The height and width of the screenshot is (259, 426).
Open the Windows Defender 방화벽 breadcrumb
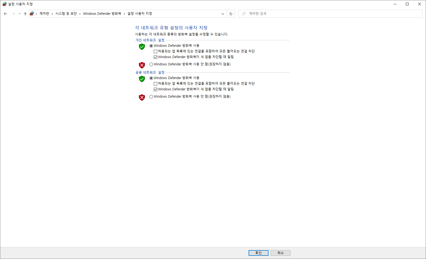[102, 14]
